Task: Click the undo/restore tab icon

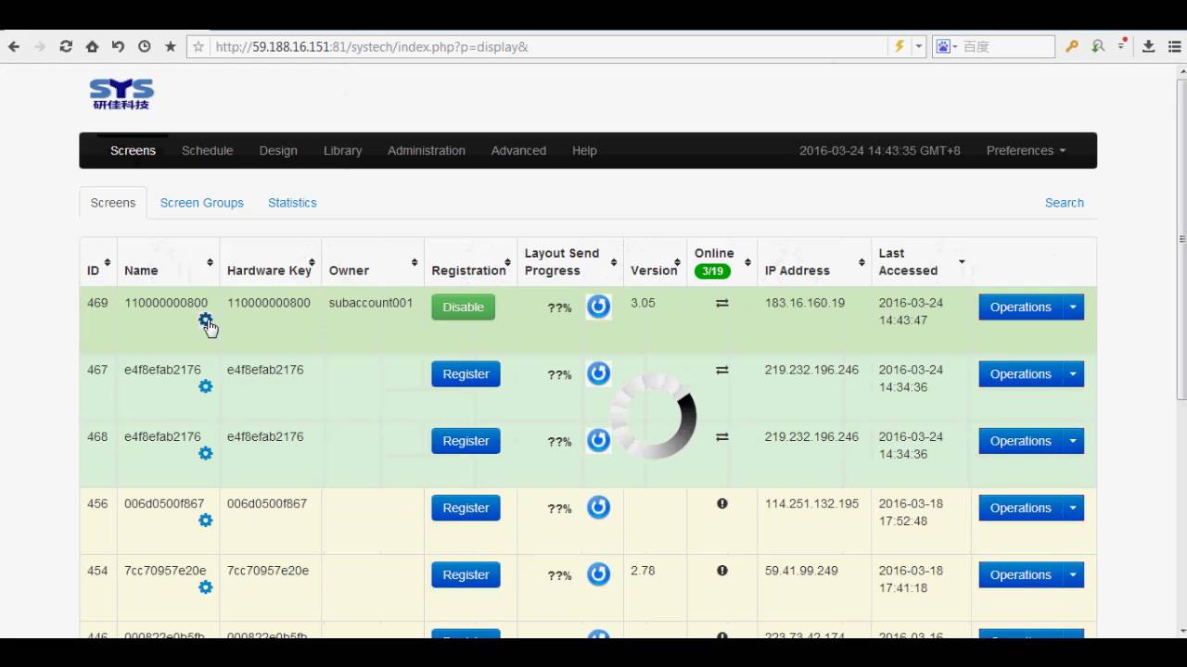Action: pyautogui.click(x=118, y=46)
